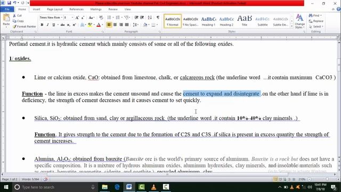The height and width of the screenshot is (192, 341).
Task: Apply the No Spacing style
Action: coord(191,21)
